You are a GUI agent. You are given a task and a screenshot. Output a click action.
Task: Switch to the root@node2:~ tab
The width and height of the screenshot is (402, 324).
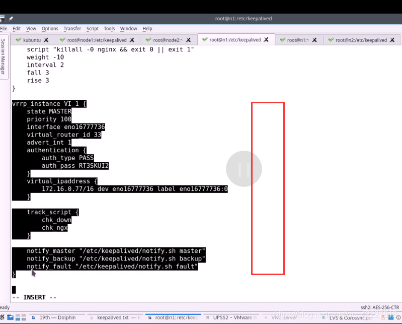[x=168, y=40]
